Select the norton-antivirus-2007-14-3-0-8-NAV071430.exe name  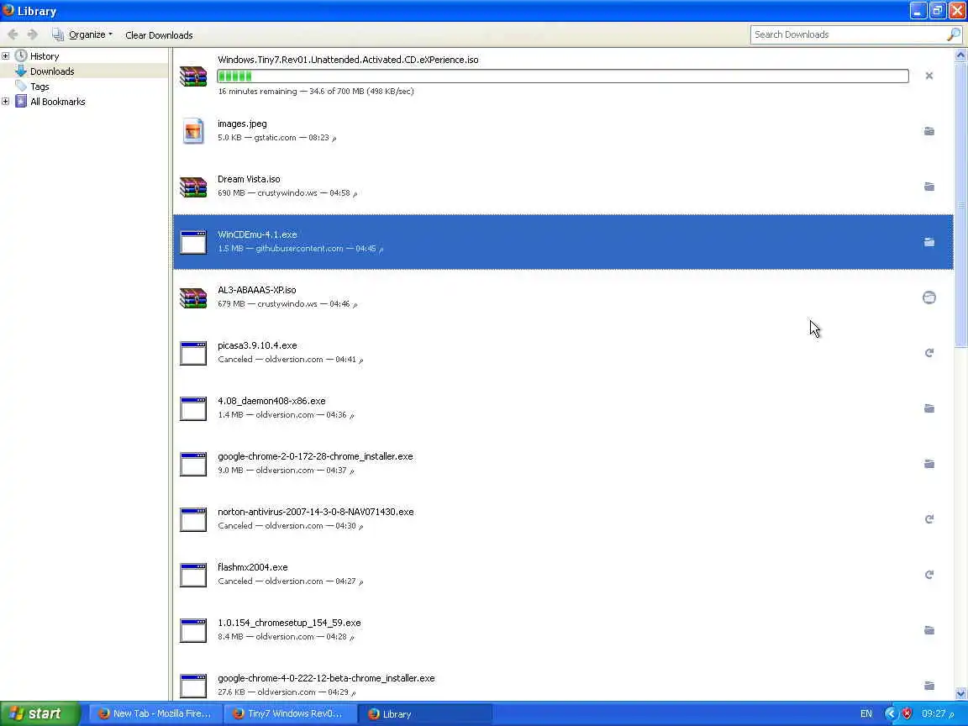point(315,512)
